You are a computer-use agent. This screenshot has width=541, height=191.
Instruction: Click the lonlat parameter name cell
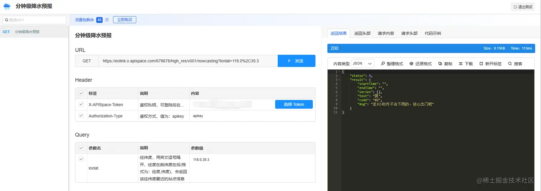coord(93,168)
